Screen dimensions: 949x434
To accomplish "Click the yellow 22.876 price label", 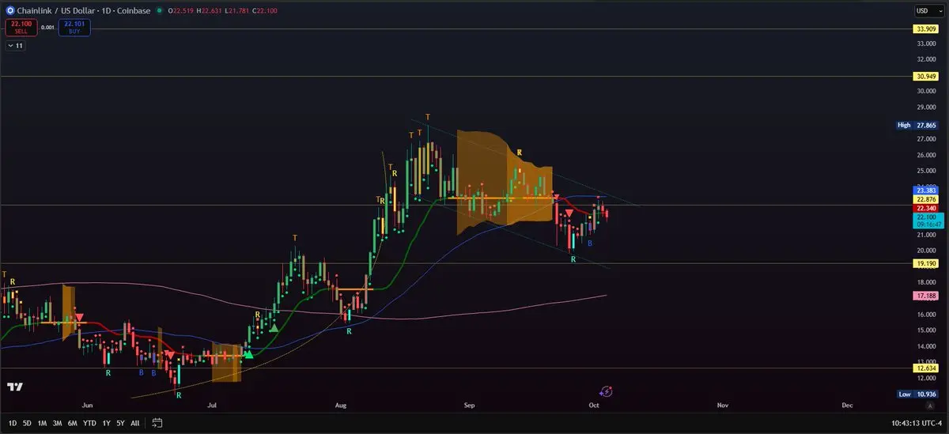I will (x=925, y=199).
